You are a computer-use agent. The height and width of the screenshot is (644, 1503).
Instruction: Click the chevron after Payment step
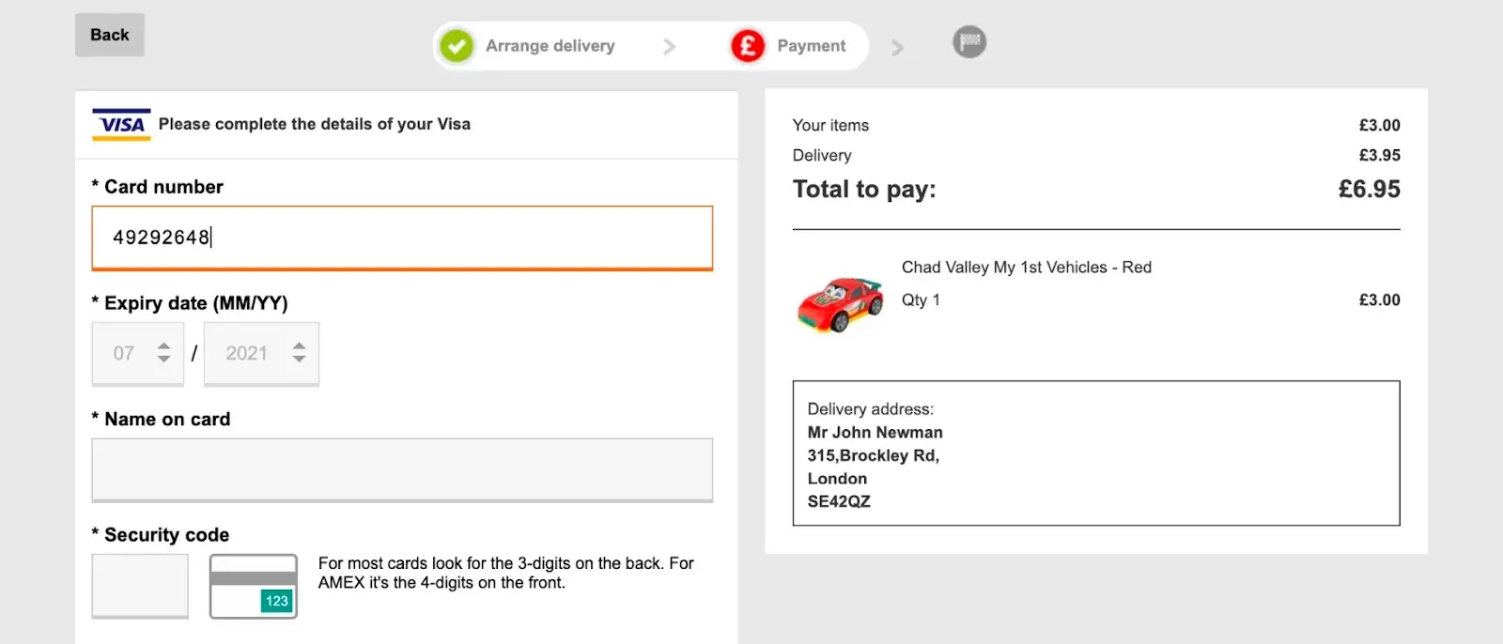click(897, 47)
